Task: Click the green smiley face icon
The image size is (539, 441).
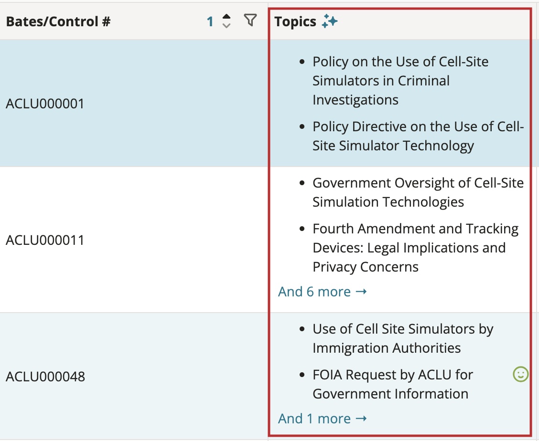Action: tap(520, 374)
